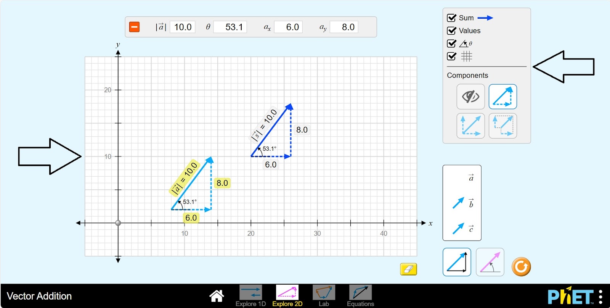The height and width of the screenshot is (308, 610).
Task: Switch to Cartesian vector mode button
Action: 457,262
